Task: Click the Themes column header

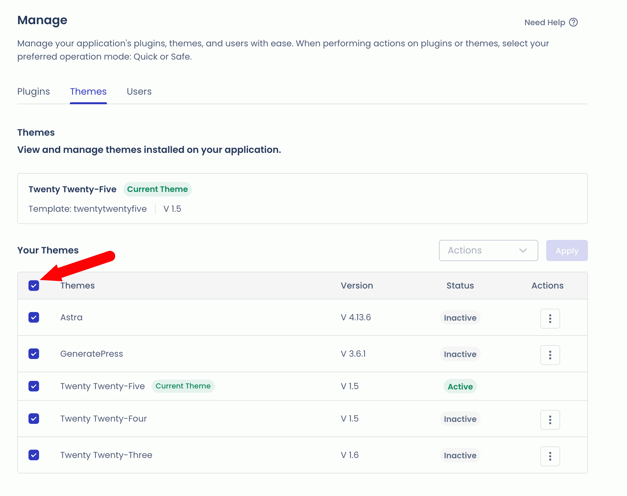Action: tap(77, 286)
